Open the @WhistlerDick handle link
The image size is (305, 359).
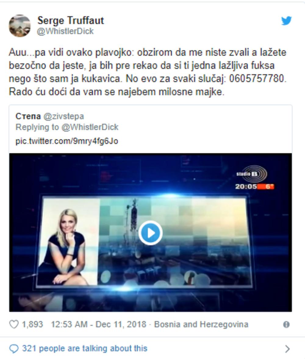coord(65,31)
